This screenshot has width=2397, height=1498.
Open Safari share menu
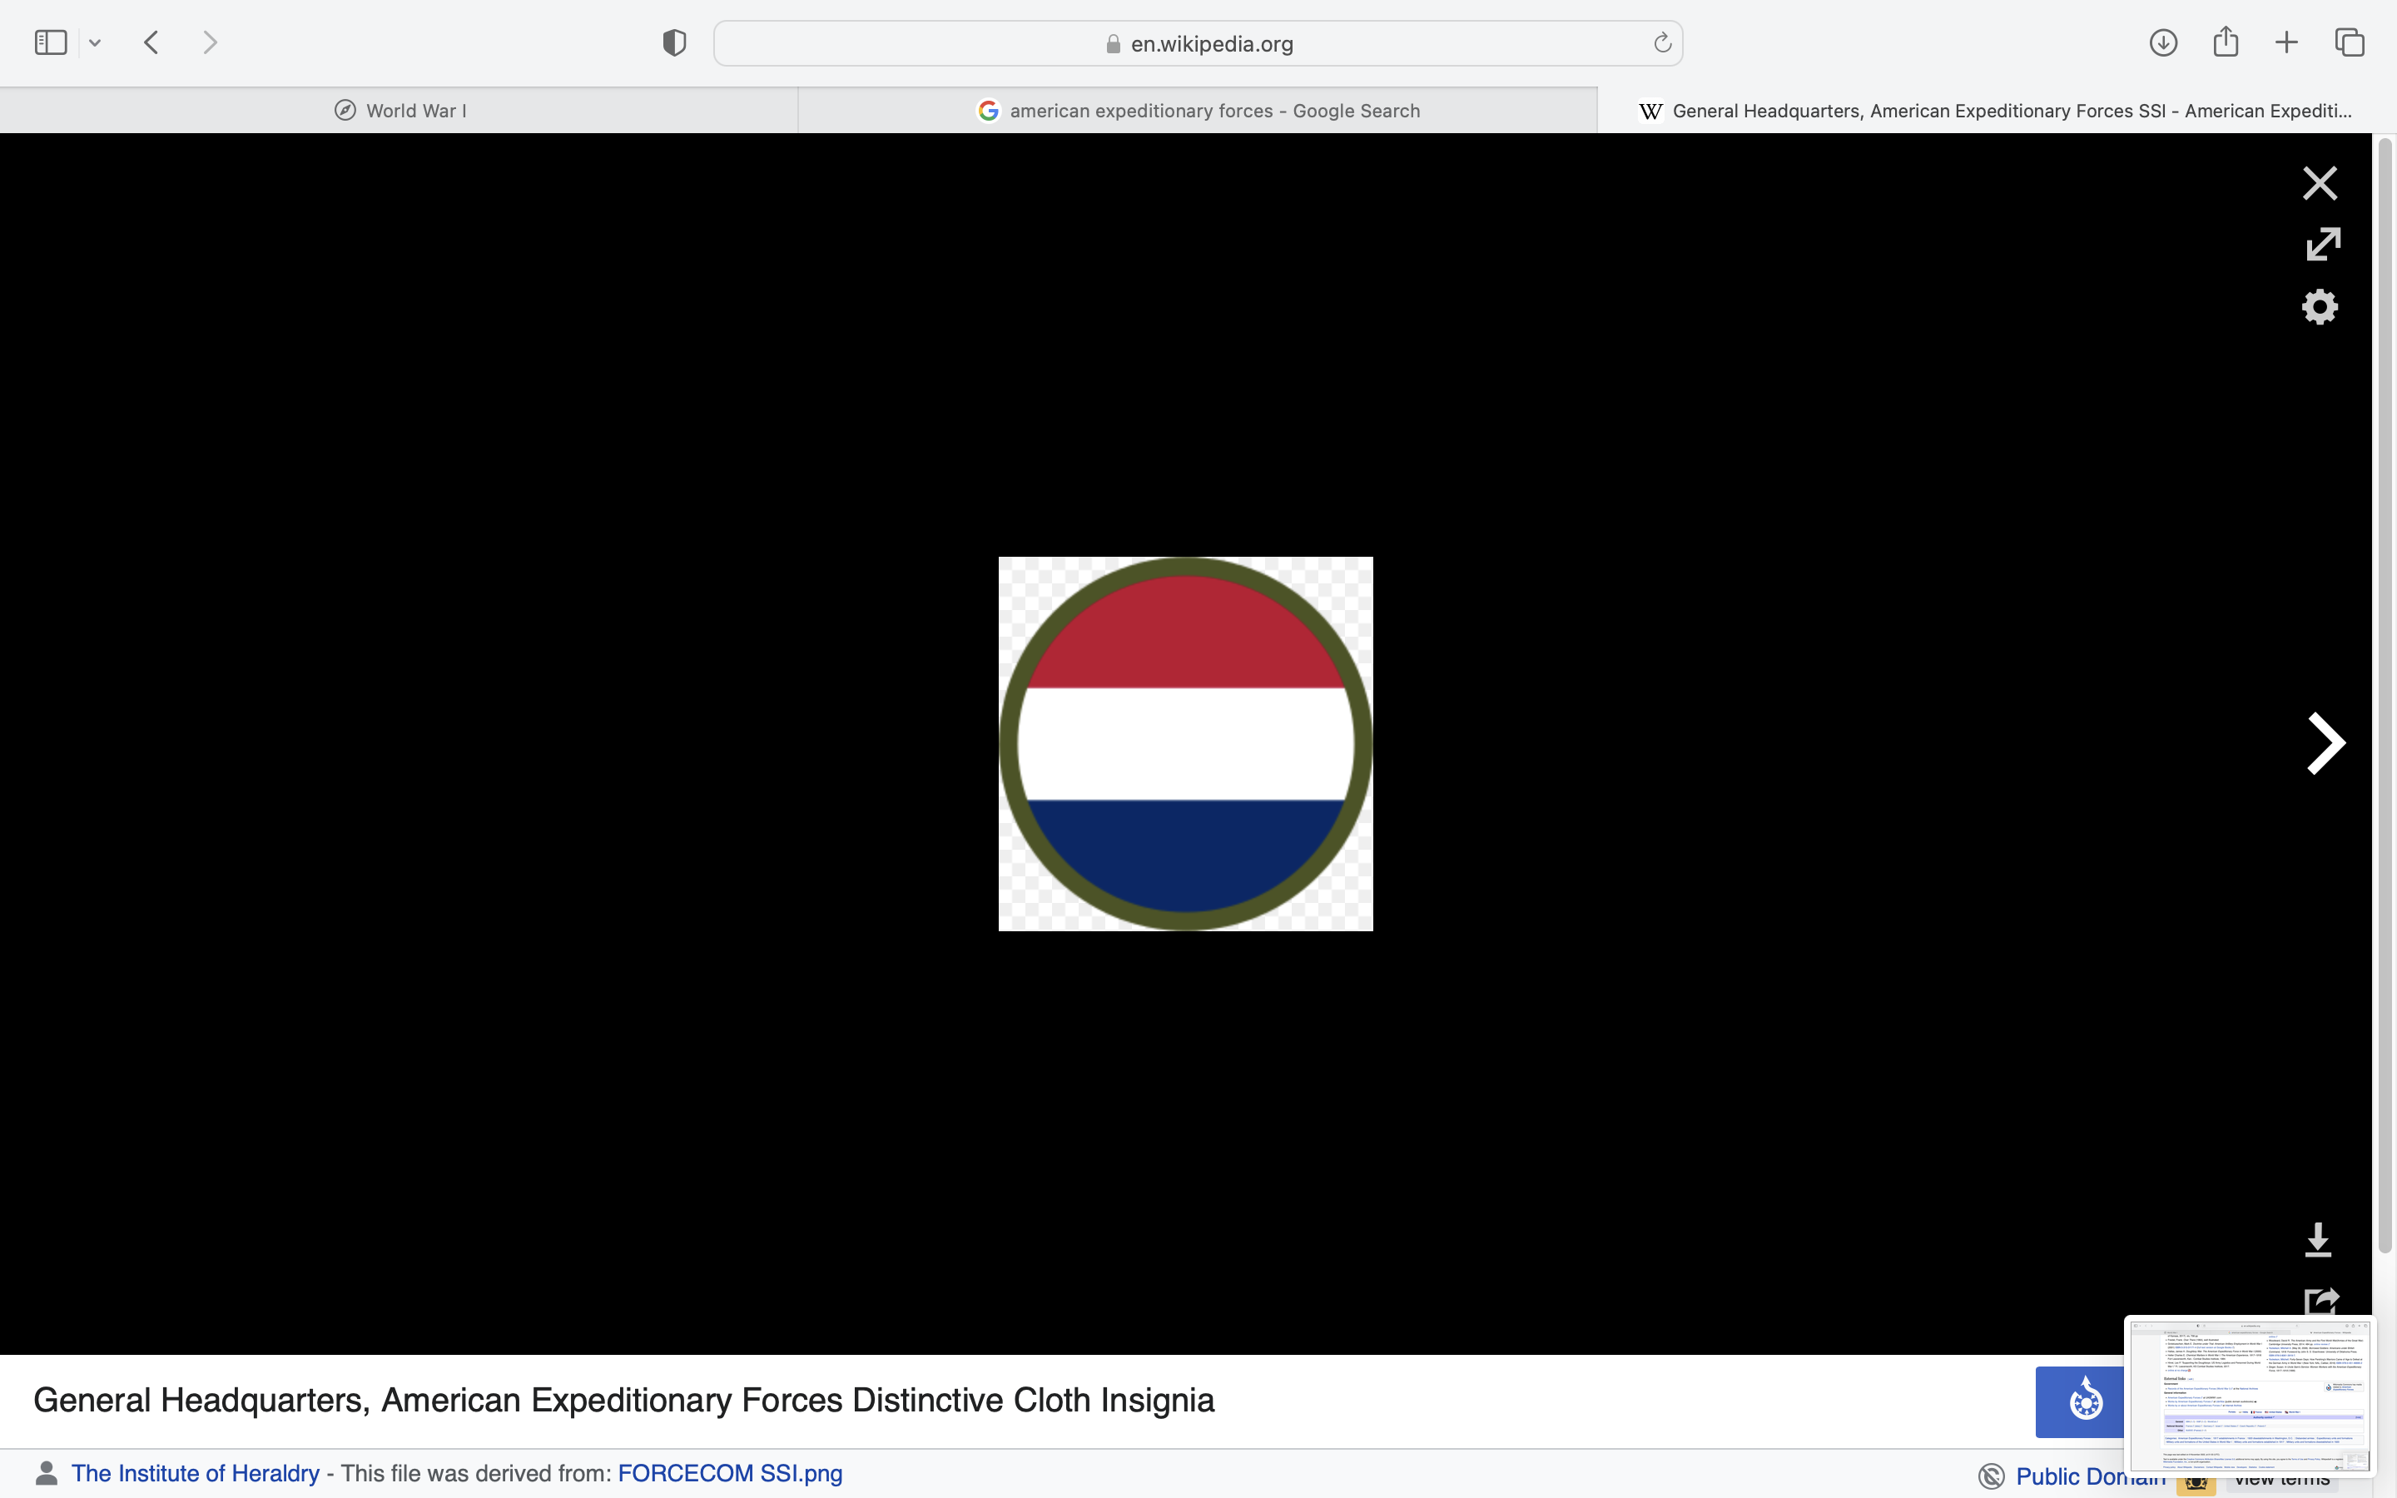[2226, 42]
